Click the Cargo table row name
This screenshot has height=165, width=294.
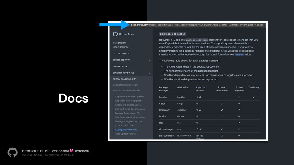click(x=162, y=103)
